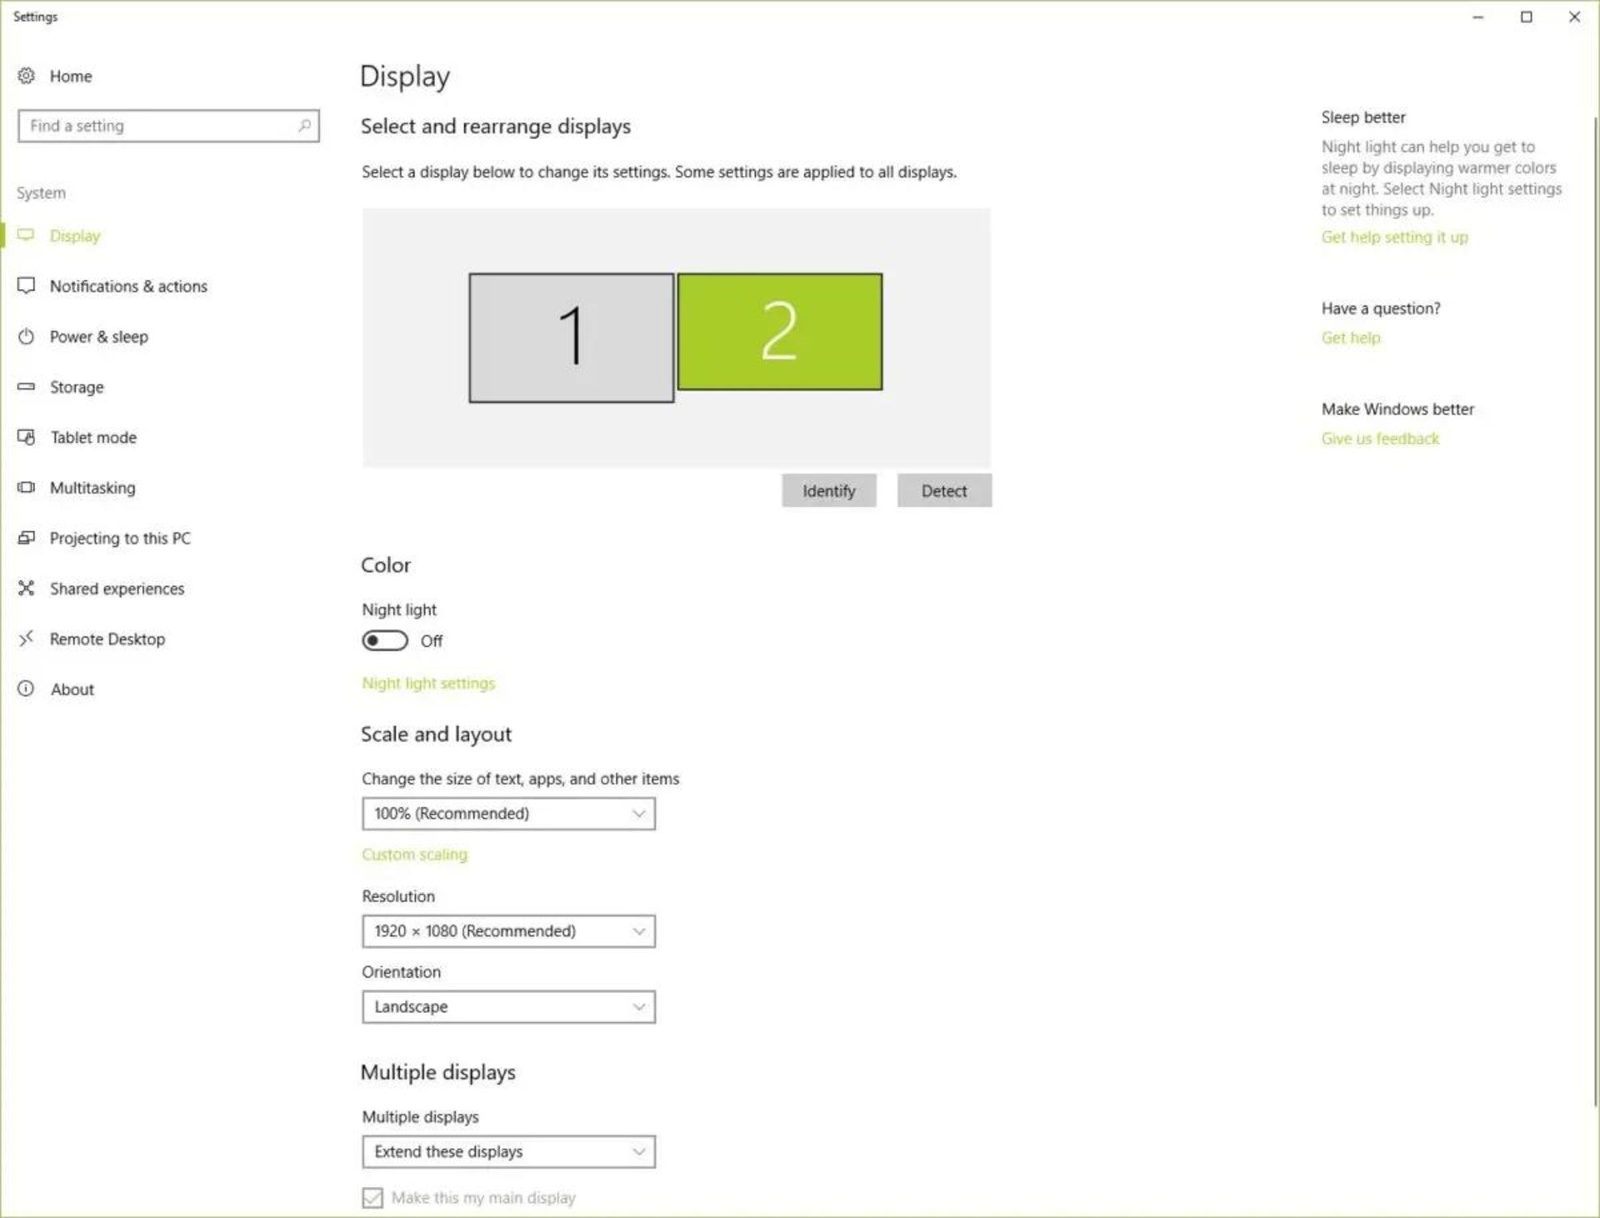
Task: Click the Remote Desktop icon
Action: click(x=27, y=639)
